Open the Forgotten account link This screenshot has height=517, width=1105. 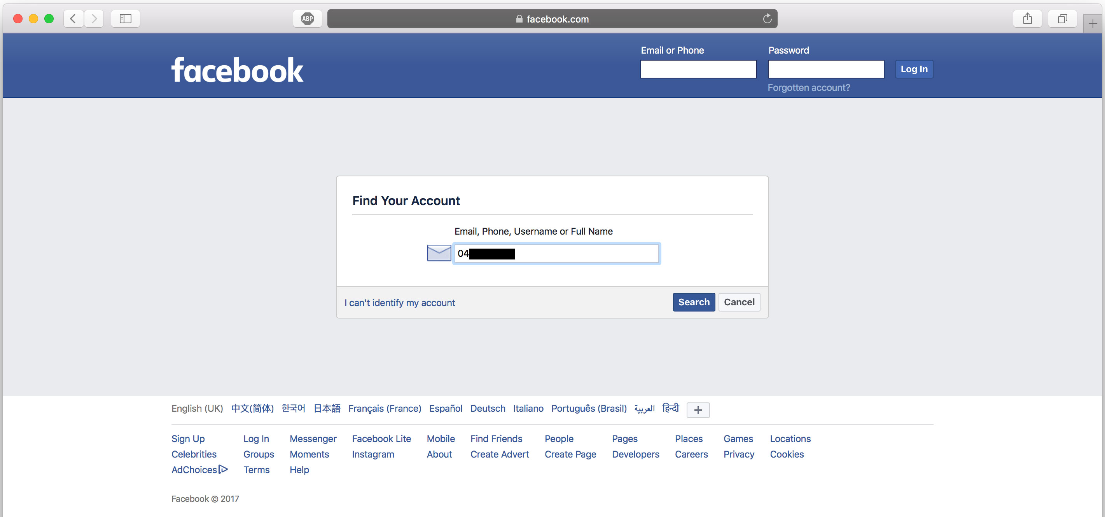809,87
